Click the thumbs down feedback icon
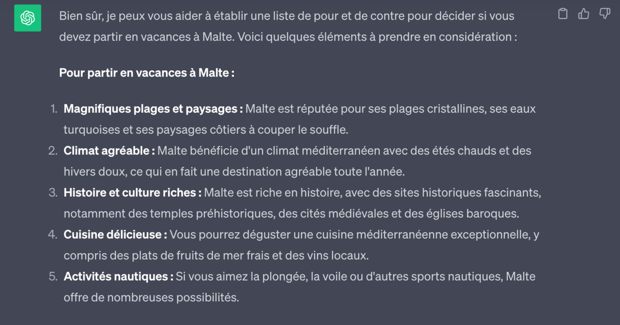The image size is (620, 325). click(604, 13)
